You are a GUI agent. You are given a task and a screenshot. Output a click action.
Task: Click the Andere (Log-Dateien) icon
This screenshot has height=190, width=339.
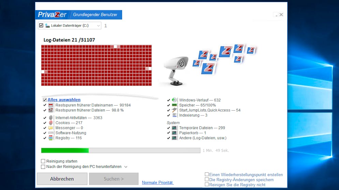[x=174, y=138]
